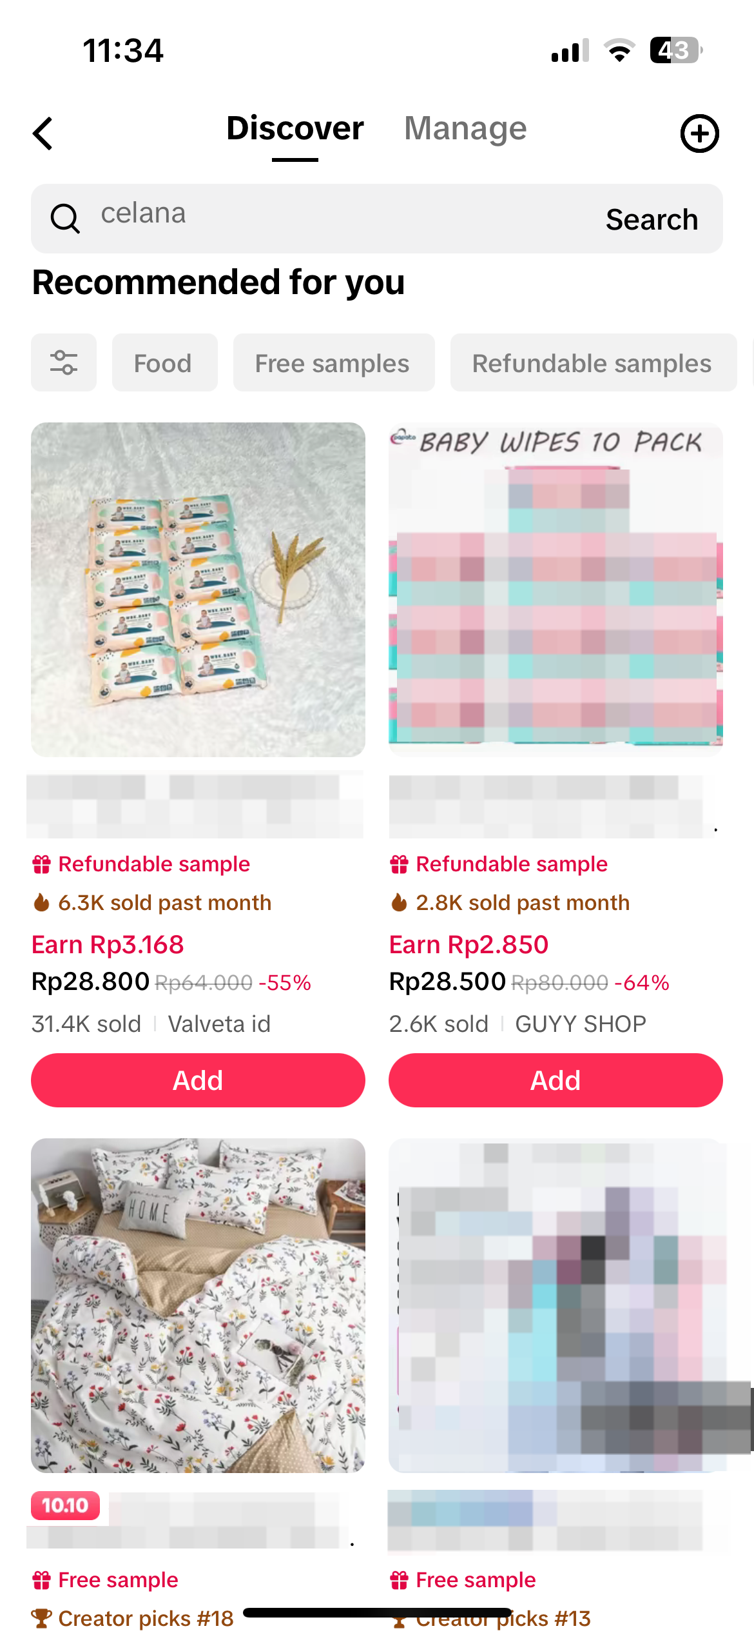
Task: Tap gift icon beside Valveta Refundable sample
Action: (x=42, y=864)
